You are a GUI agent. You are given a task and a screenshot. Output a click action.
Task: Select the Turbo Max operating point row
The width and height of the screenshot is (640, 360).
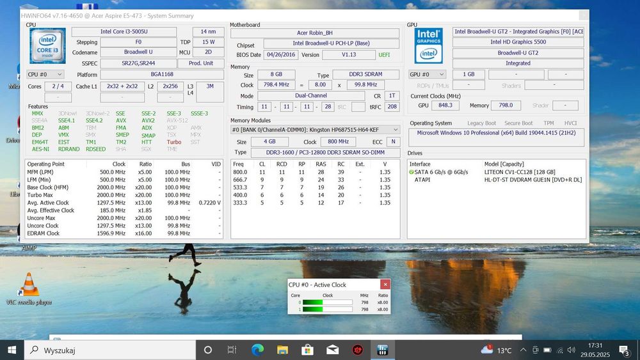point(124,195)
